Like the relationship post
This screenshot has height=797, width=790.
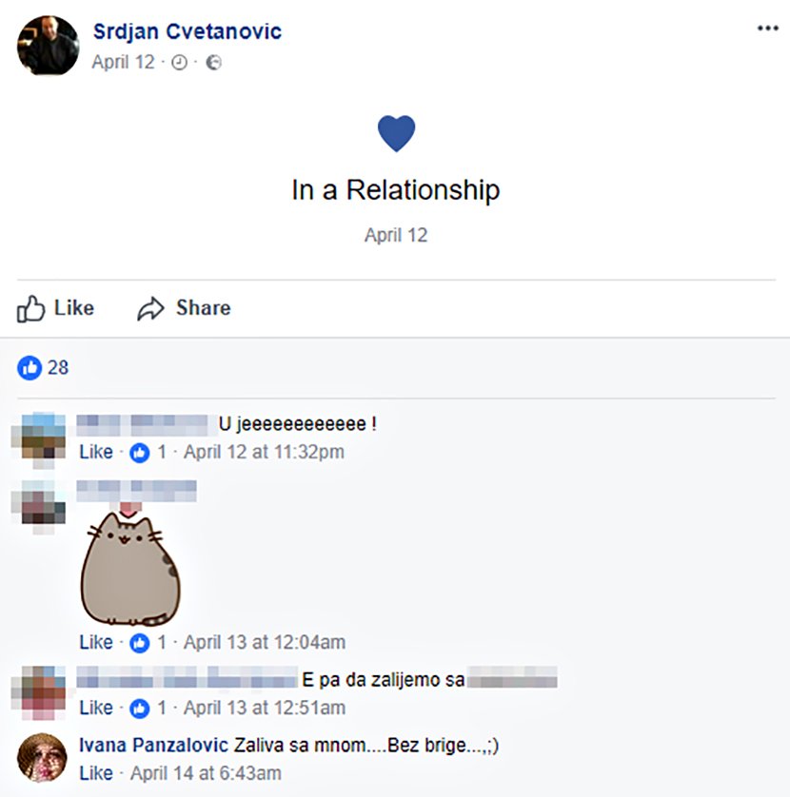click(56, 308)
